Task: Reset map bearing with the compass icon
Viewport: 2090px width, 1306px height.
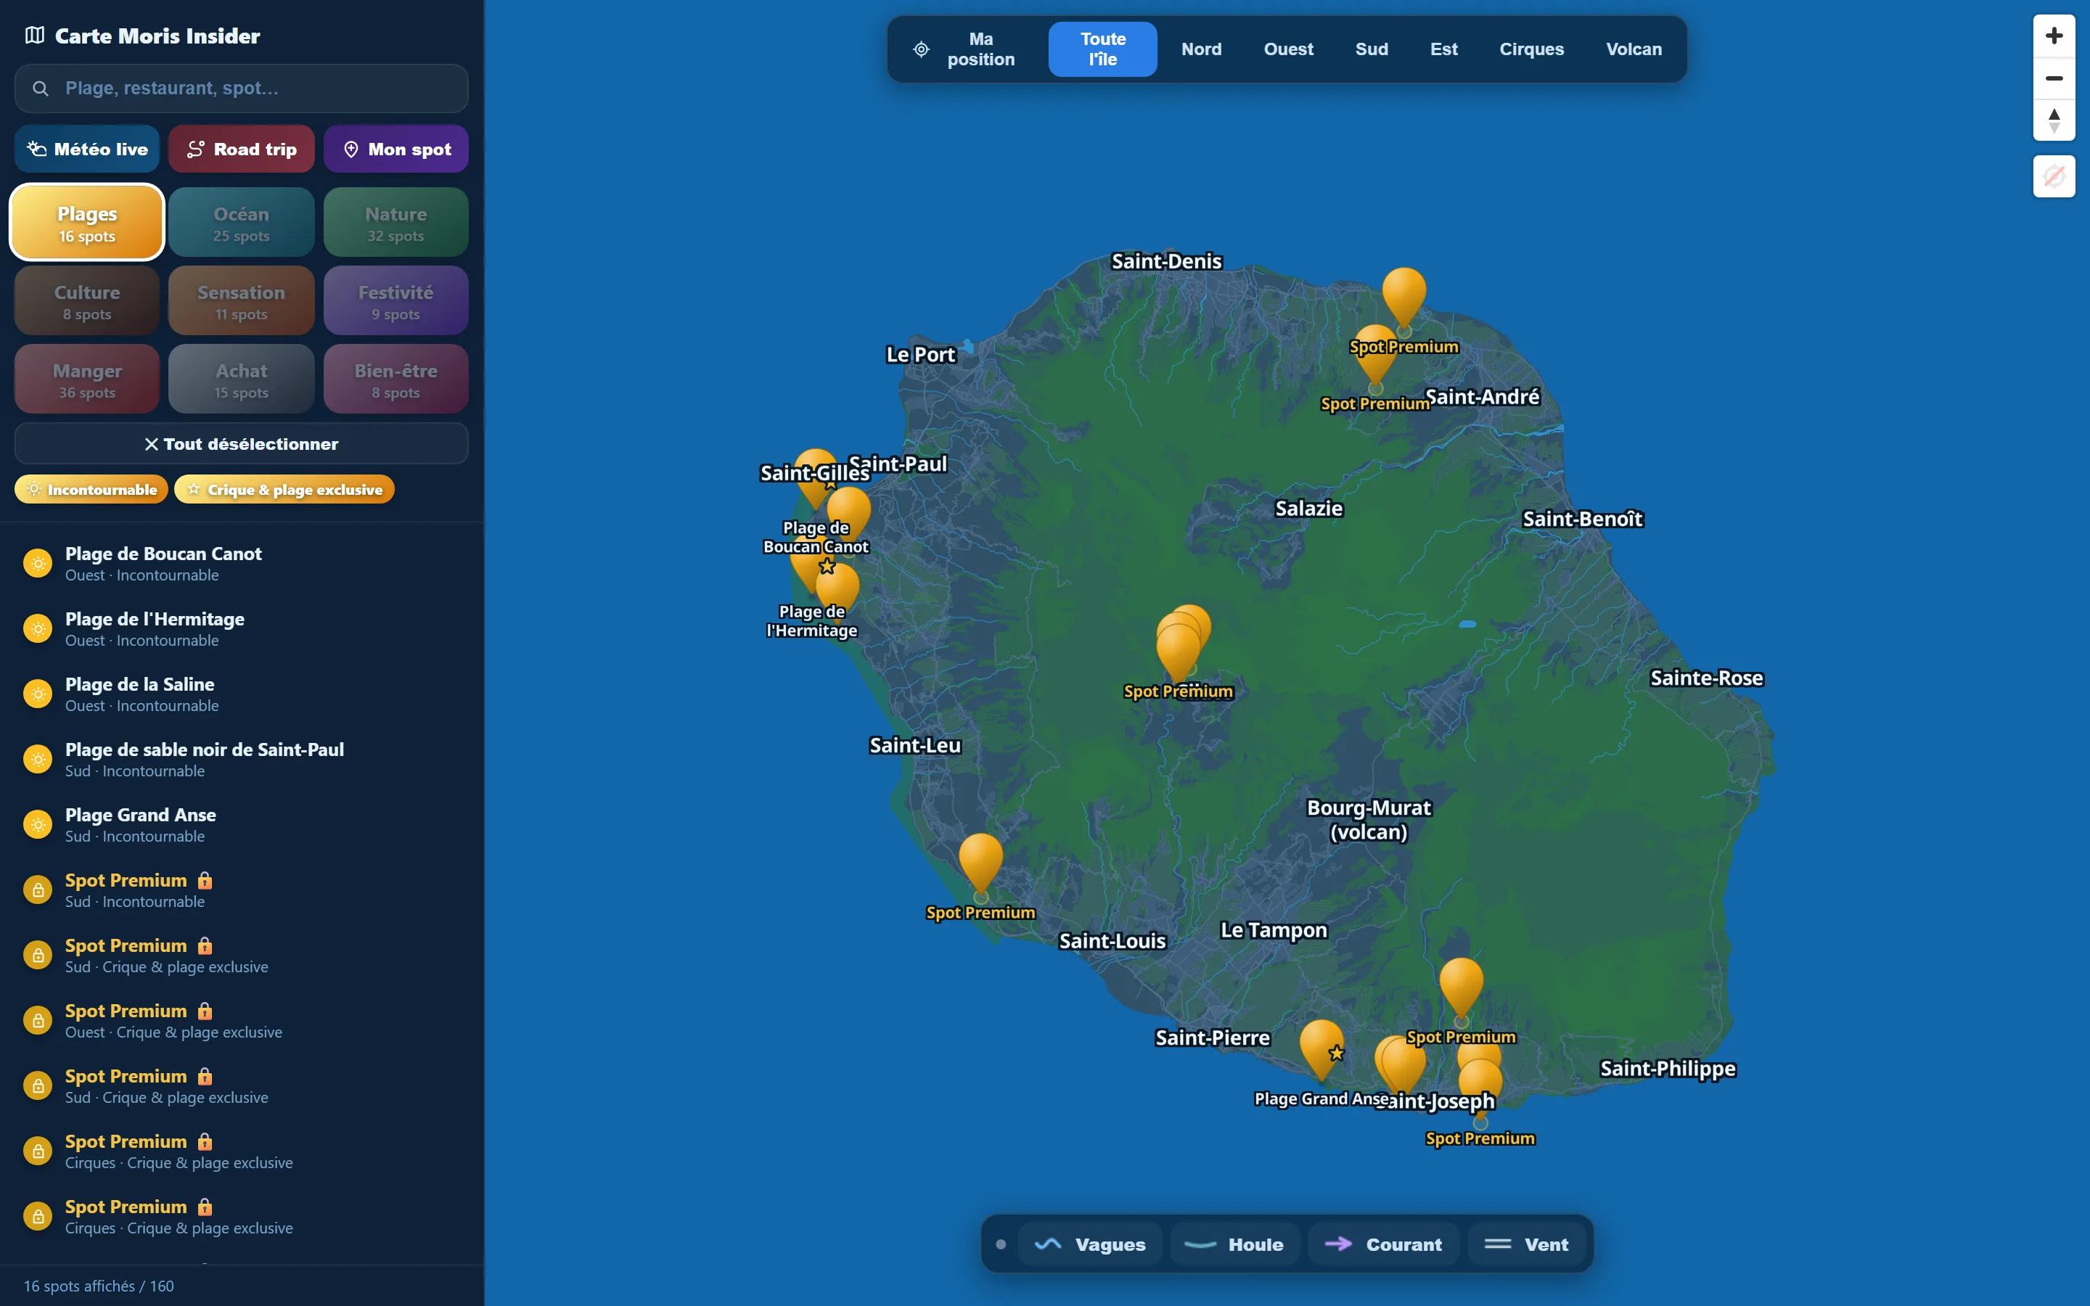Action: pos(2054,120)
